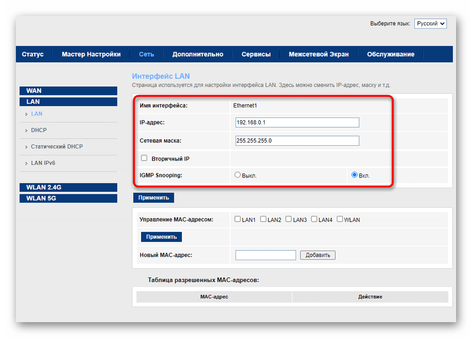Click the IP-адрес input field
This screenshot has height=338, width=472.
(x=297, y=123)
